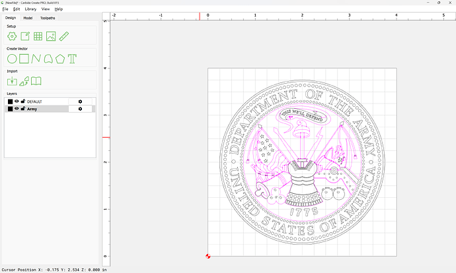Select the Circle vector tool

point(12,59)
